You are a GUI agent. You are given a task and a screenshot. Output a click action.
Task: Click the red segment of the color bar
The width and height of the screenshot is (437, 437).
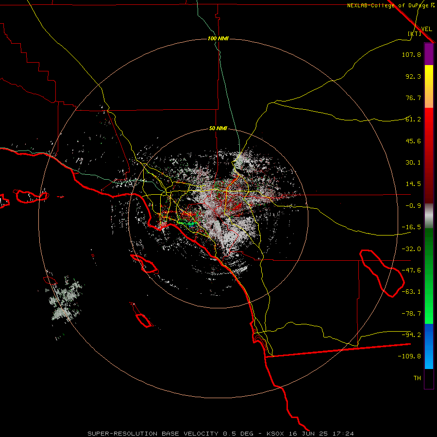tap(429, 155)
